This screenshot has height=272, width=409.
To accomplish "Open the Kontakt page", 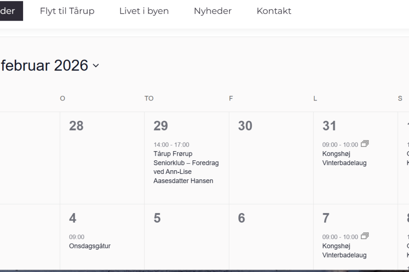I will point(273,11).
